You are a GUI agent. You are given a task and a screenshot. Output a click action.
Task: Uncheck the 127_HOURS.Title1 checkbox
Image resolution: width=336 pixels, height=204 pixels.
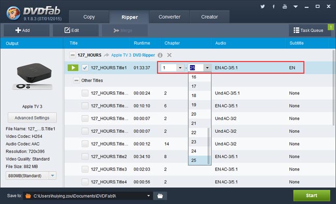[85, 68]
